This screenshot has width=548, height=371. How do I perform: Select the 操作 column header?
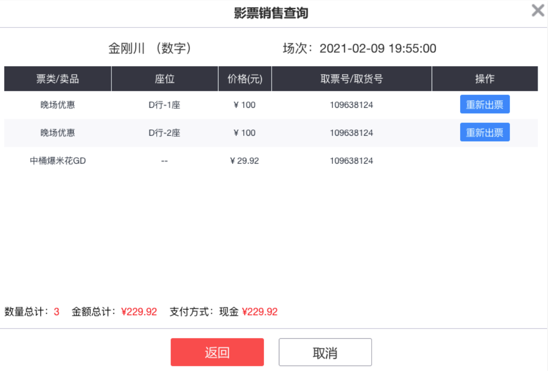[x=485, y=79]
